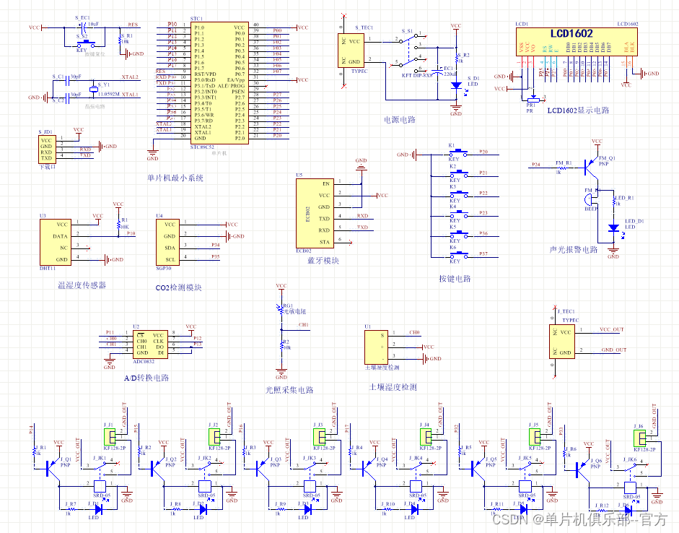Click the S_TEC1 TYPEC power connector
Image resolution: width=679 pixels, height=533 pixels.
click(351, 51)
